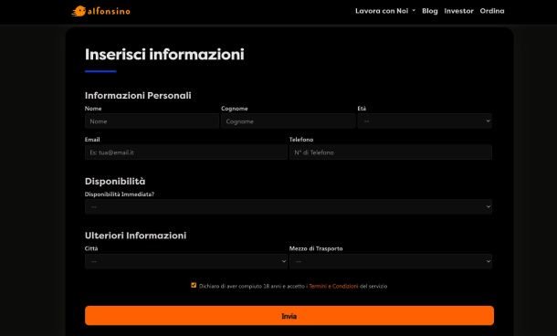Click the Disponibilità section title
Viewport: 557px width, 336px height.
(x=115, y=181)
